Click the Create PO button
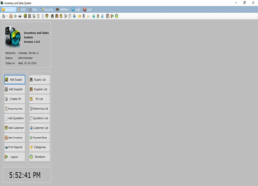 point(15,99)
